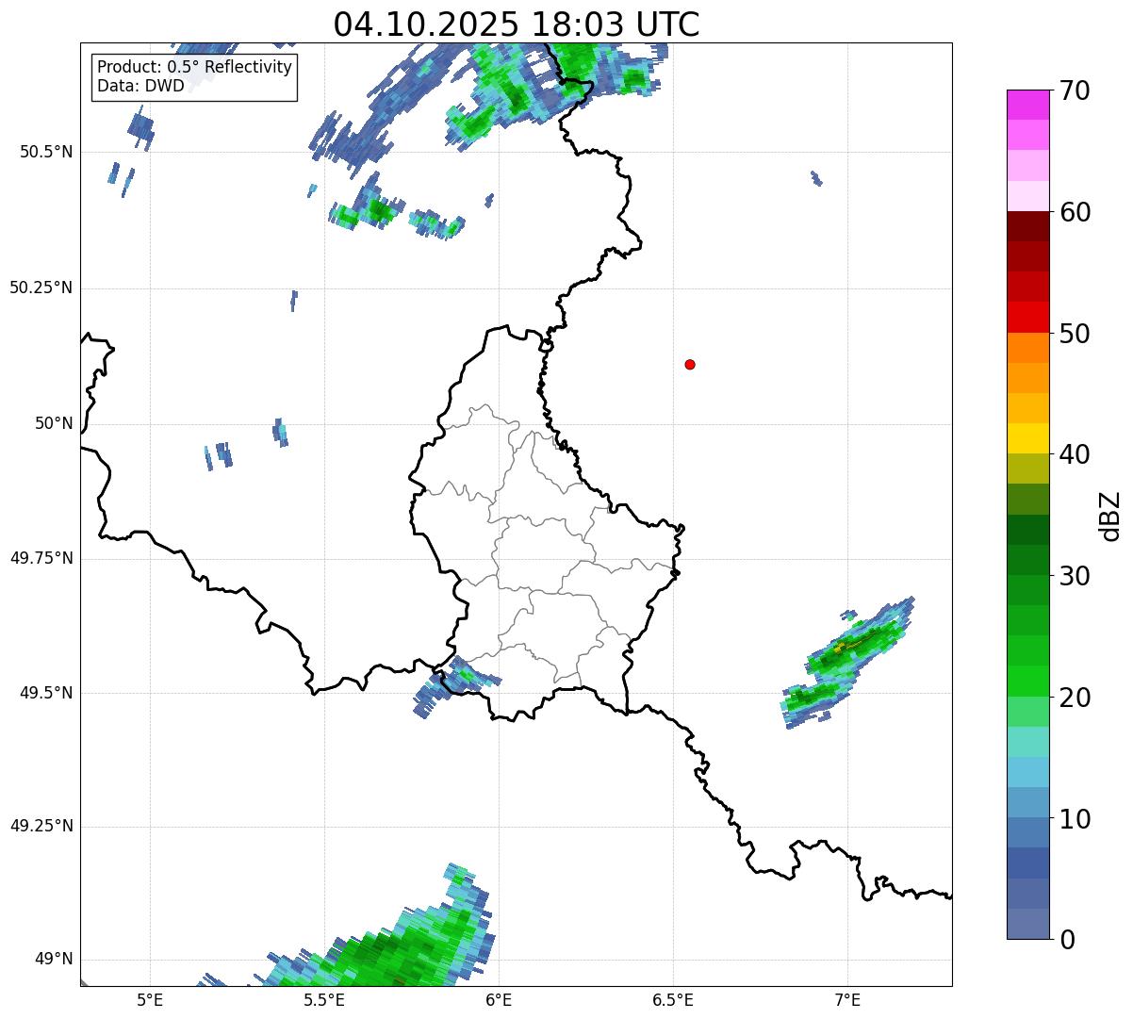
Task: Click the red dot marker on the map
Action: point(690,364)
